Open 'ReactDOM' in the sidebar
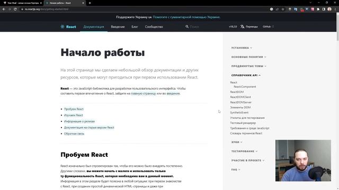 (237, 92)
